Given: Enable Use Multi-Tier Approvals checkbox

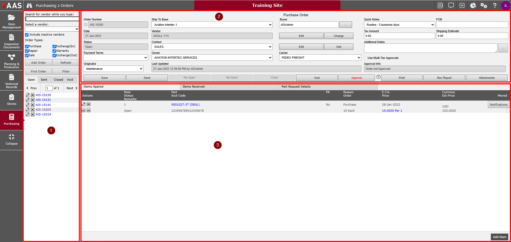Looking at the screenshot, I should tap(366, 58).
